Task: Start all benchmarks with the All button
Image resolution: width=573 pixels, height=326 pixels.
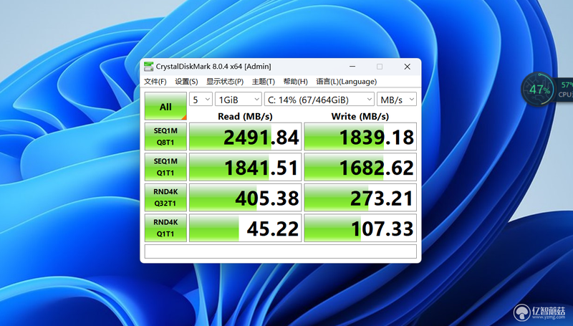Action: 165,106
